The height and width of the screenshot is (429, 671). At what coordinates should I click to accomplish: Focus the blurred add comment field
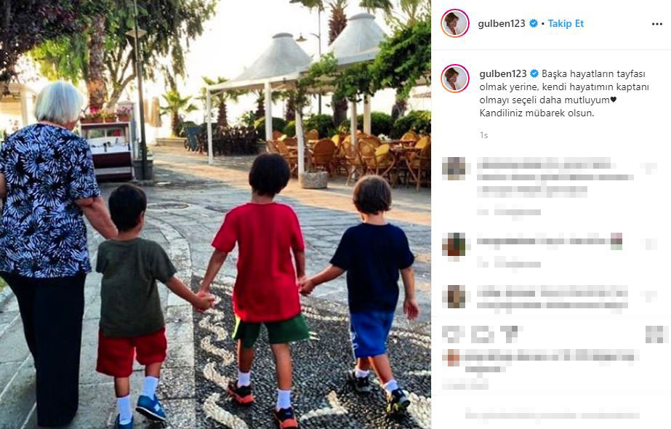click(552, 414)
